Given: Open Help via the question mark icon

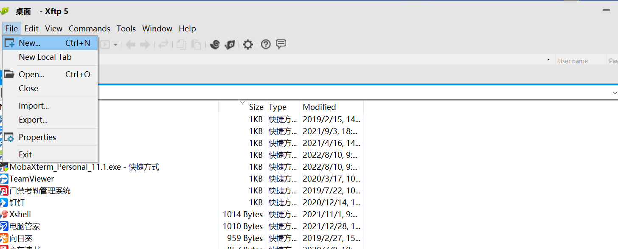Looking at the screenshot, I should coord(266,44).
